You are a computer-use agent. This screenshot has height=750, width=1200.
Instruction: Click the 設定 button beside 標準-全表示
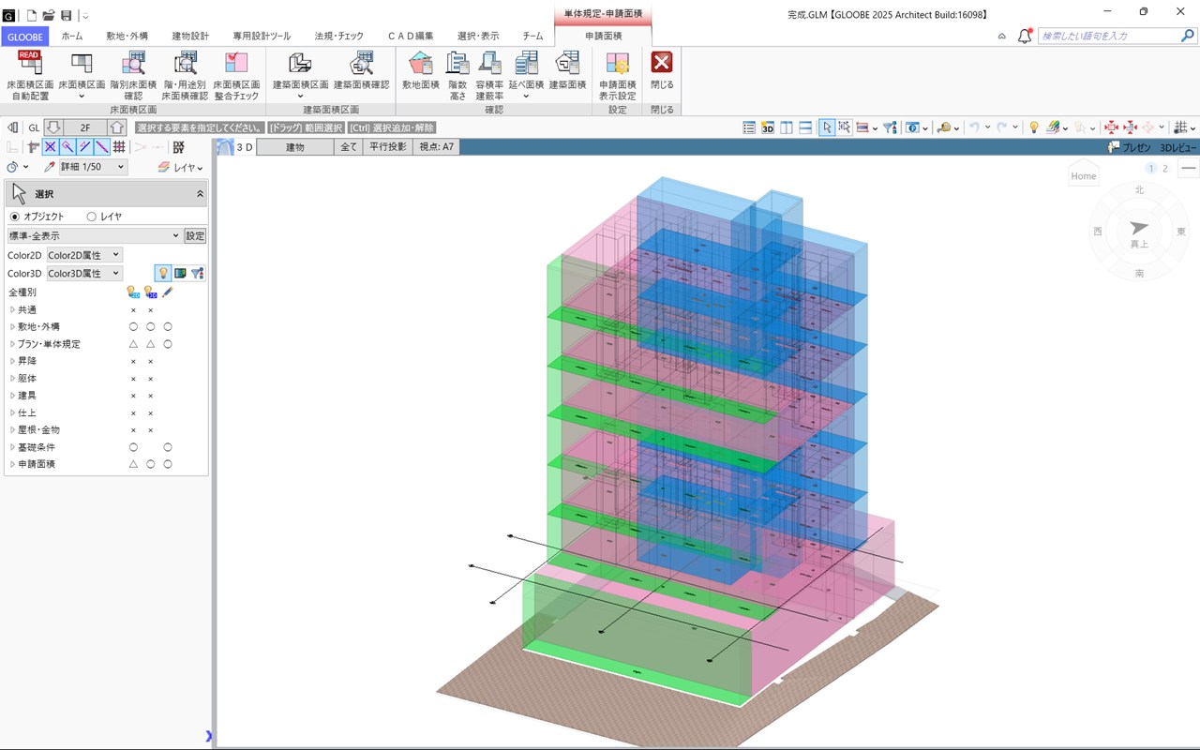click(194, 236)
